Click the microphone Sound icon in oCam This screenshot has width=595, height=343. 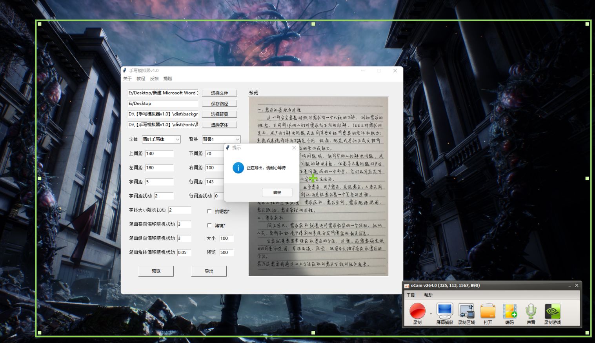click(x=531, y=311)
